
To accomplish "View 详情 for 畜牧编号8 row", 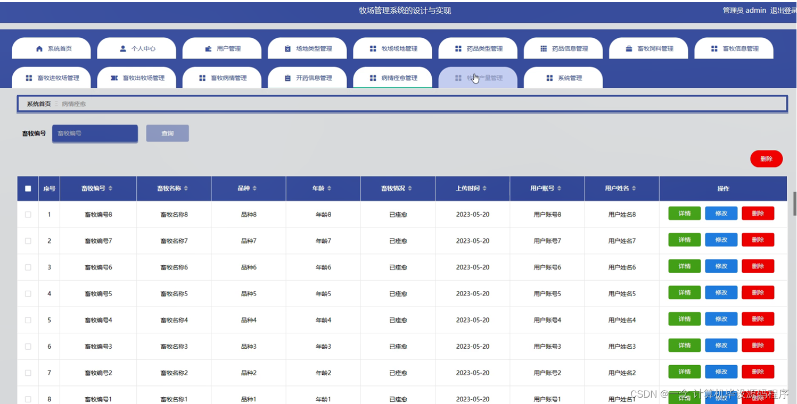I will tap(685, 214).
